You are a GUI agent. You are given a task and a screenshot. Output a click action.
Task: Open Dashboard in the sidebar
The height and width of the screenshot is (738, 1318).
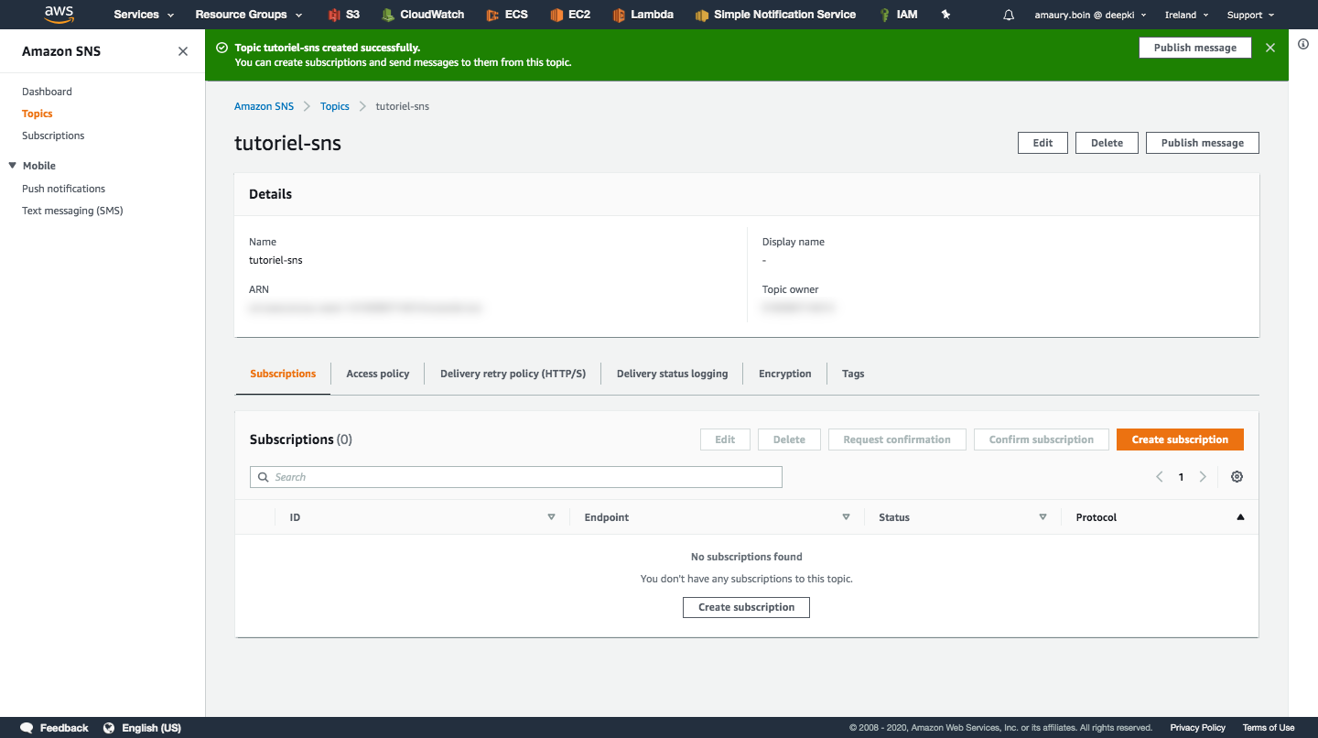(x=47, y=92)
